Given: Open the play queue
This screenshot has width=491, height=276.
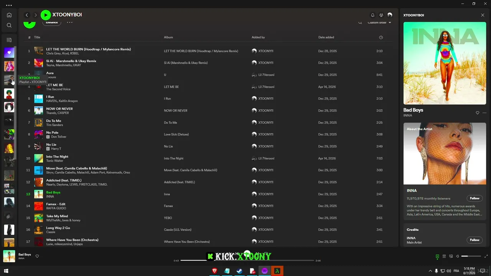Looking at the screenshot, I should click(444, 256).
